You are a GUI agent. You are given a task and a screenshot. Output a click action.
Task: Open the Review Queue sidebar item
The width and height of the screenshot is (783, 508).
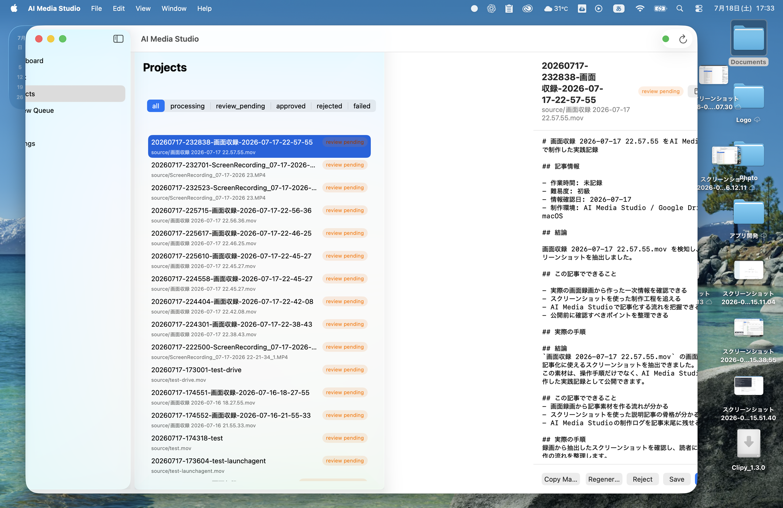point(75,110)
